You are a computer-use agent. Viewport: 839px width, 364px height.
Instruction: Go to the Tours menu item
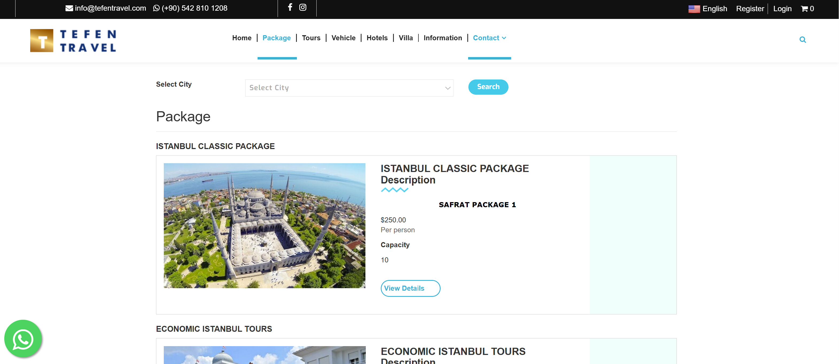pos(311,38)
